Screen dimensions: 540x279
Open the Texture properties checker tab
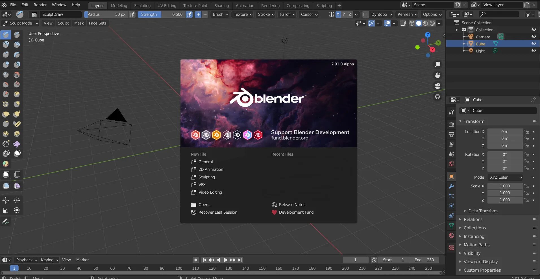point(451,248)
